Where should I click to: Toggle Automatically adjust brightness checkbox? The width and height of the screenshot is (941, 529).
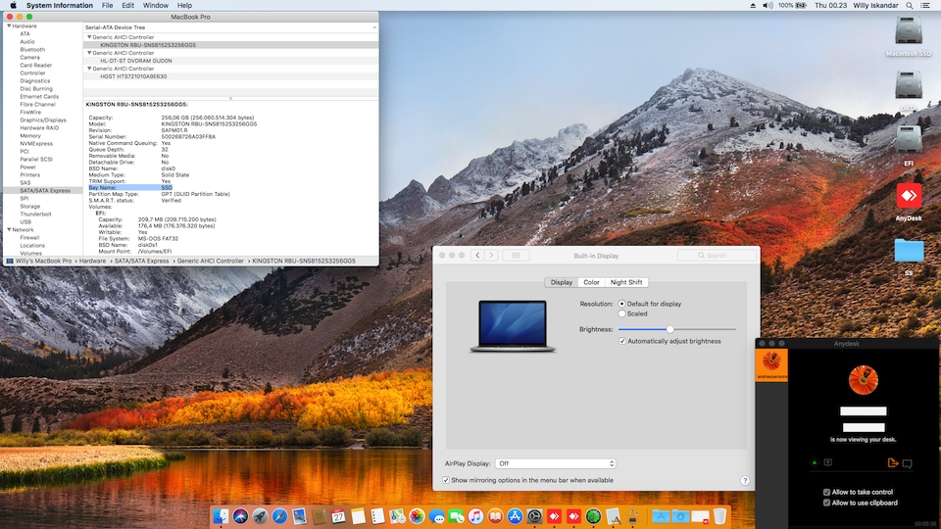622,341
